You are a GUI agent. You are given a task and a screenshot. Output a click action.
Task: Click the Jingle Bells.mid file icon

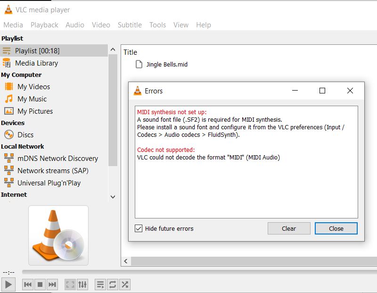[139, 64]
